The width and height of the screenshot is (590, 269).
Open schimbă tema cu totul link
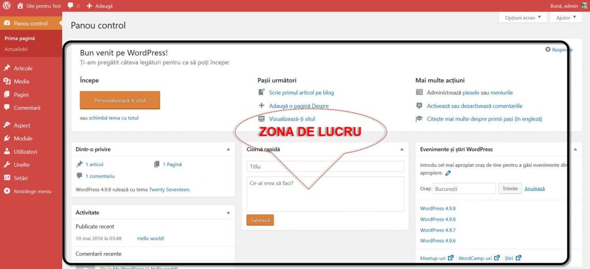point(114,118)
